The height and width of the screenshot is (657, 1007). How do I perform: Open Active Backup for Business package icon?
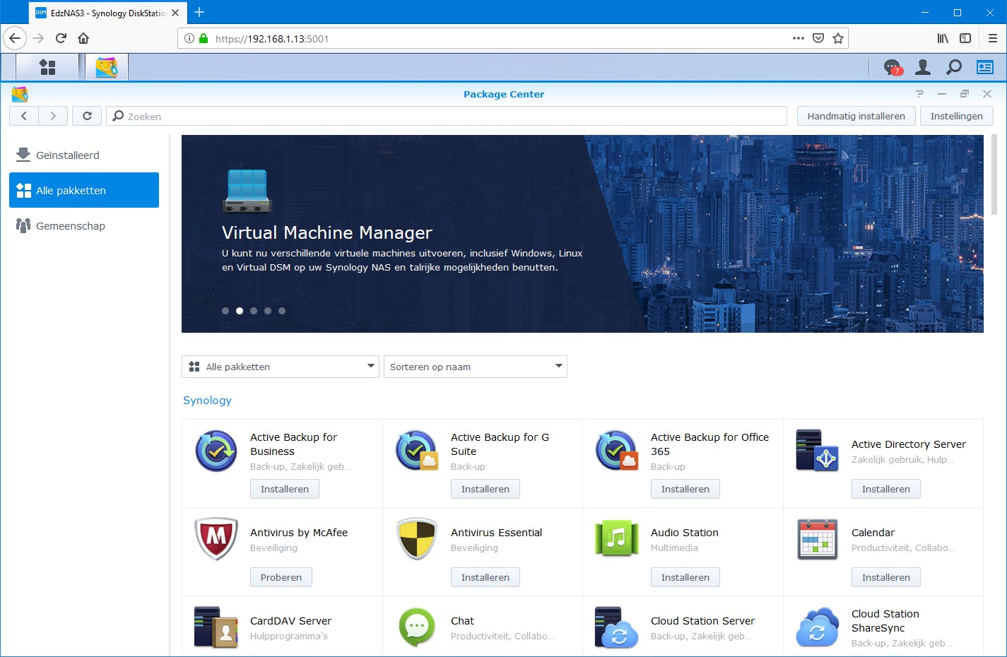(x=216, y=451)
